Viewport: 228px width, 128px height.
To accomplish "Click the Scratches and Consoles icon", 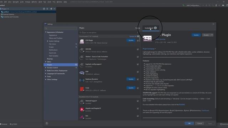I will (x=2, y=17).
